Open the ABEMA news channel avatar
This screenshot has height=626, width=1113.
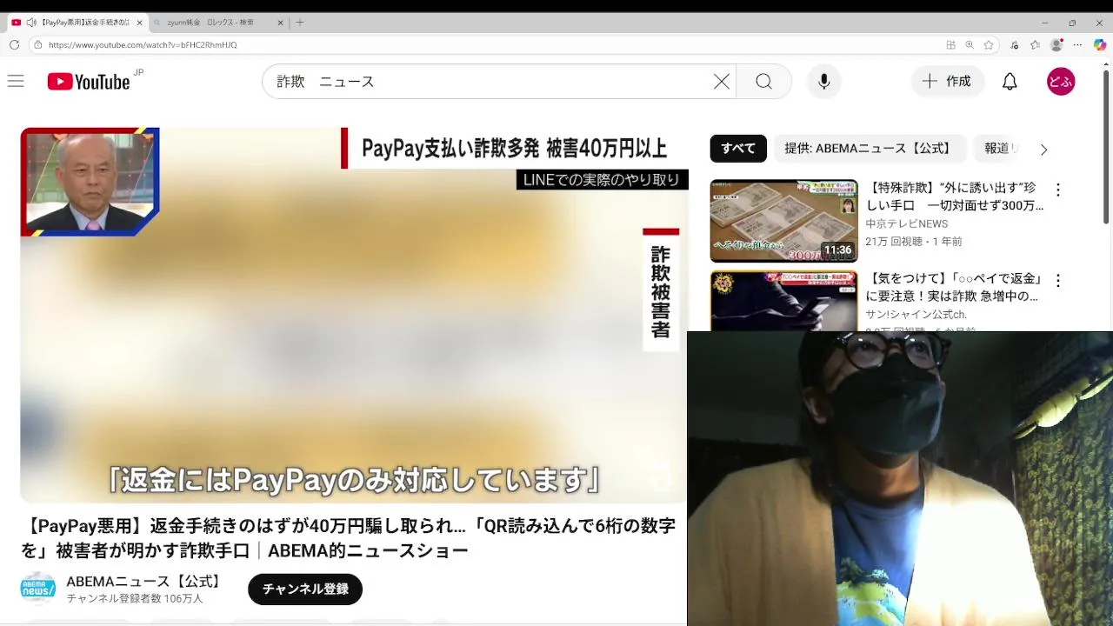click(38, 589)
